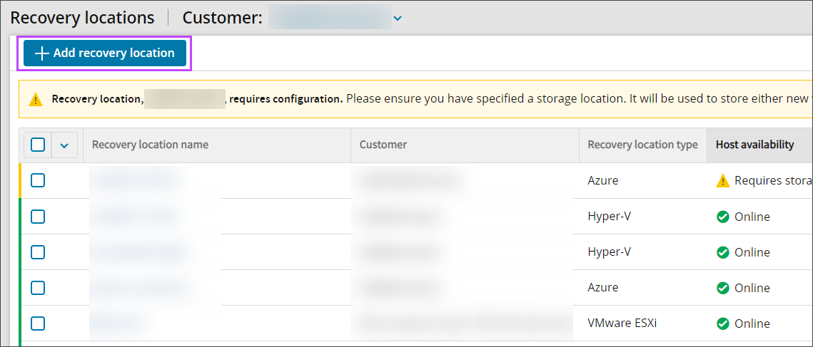Sort by Host availability column header
The image size is (813, 347).
[x=754, y=145]
